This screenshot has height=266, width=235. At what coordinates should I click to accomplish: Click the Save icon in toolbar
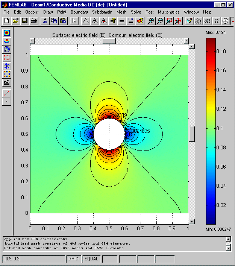(x=25, y=21)
